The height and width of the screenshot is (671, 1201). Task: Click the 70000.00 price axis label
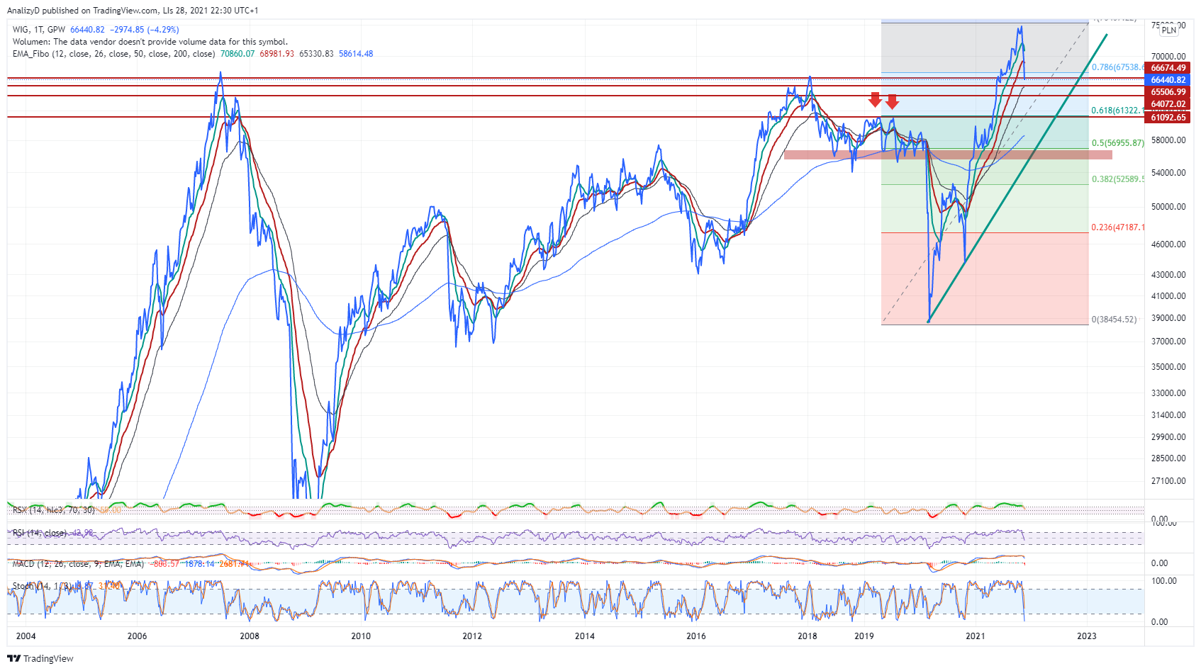point(1168,57)
